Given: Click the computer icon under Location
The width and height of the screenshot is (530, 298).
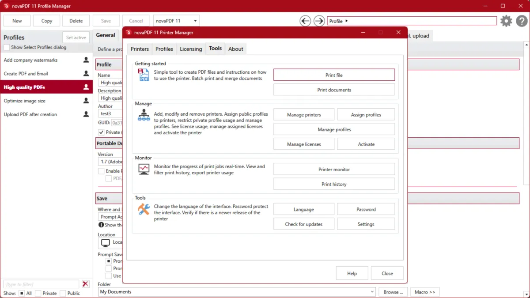Looking at the screenshot, I should [x=105, y=243].
